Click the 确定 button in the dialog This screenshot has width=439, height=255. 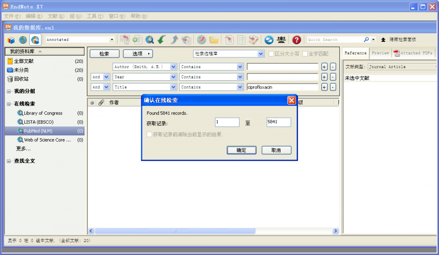click(241, 150)
